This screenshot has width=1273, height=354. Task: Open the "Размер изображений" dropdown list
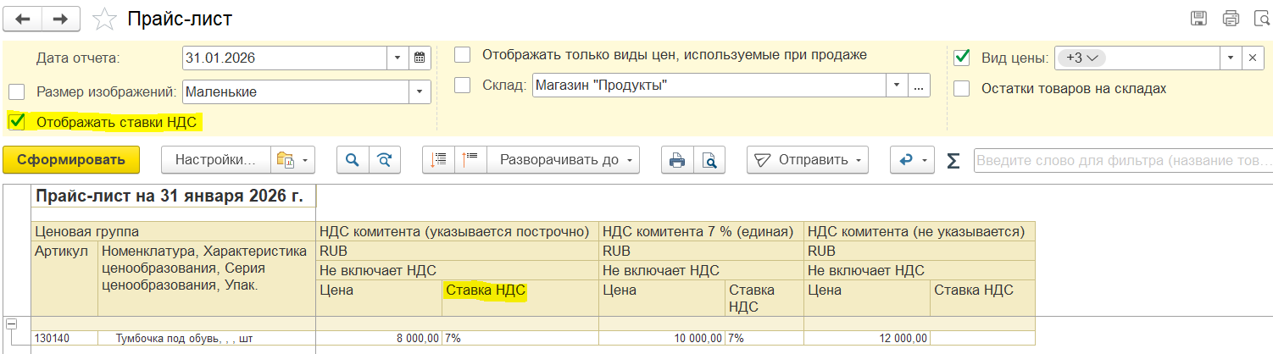[420, 91]
